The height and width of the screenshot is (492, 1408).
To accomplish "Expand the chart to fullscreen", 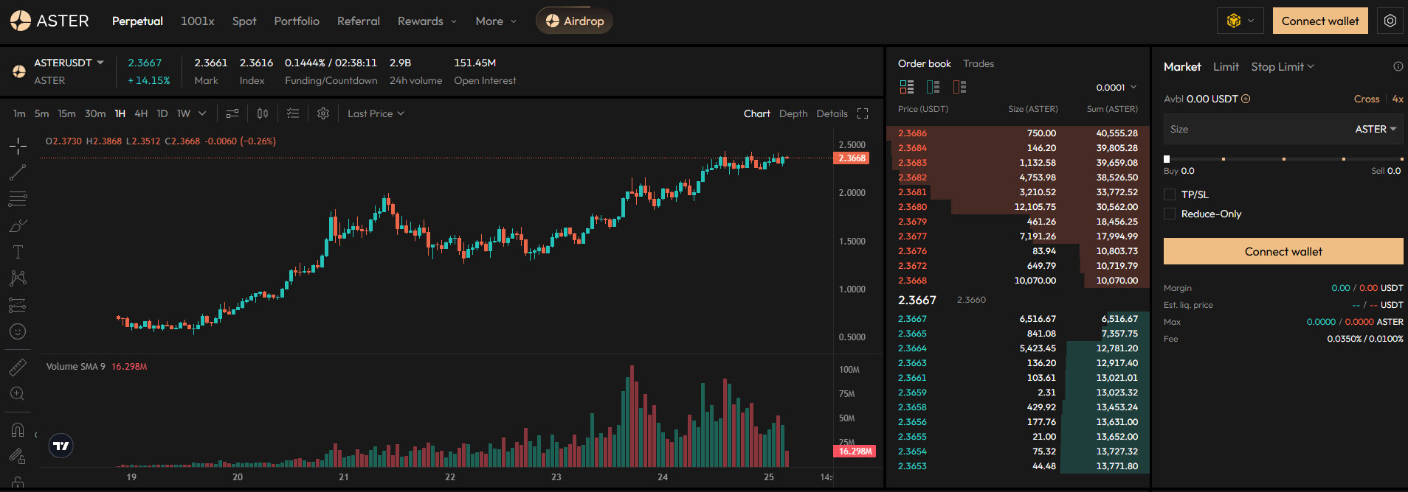I will [863, 113].
